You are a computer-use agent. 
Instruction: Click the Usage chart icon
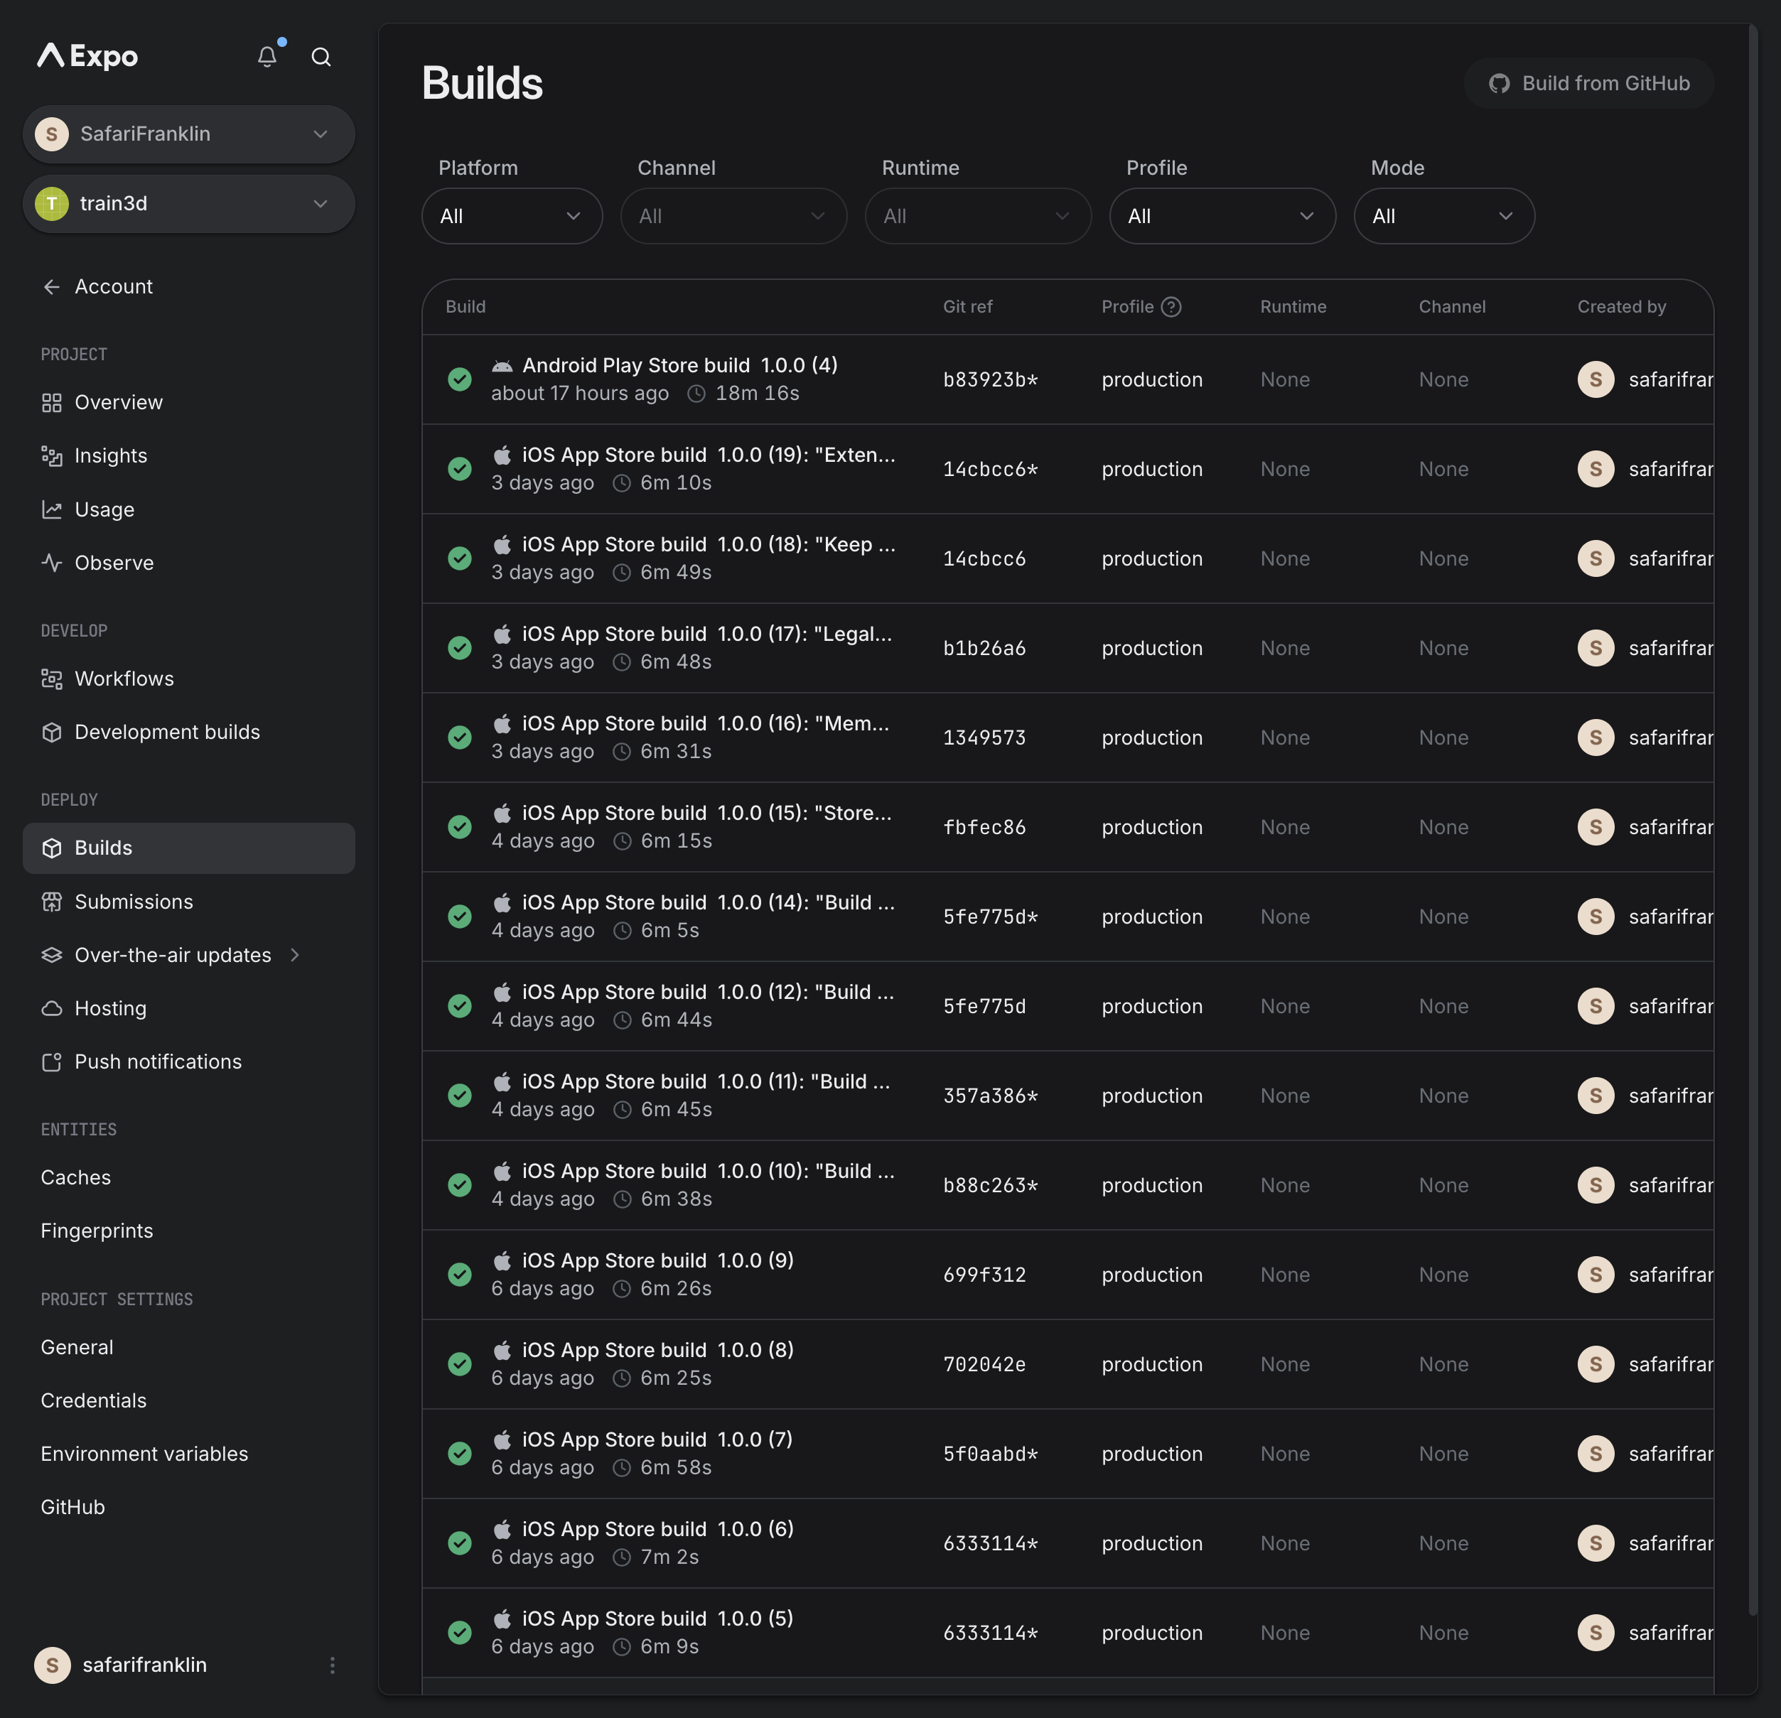click(52, 509)
